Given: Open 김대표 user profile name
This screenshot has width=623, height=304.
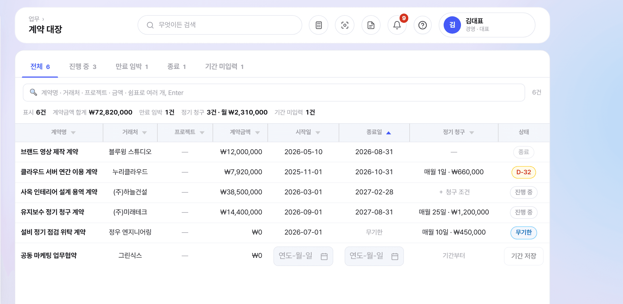Looking at the screenshot, I should coord(474,21).
